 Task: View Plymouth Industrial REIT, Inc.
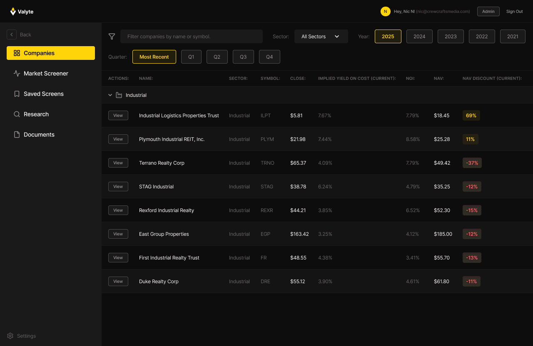click(x=118, y=139)
